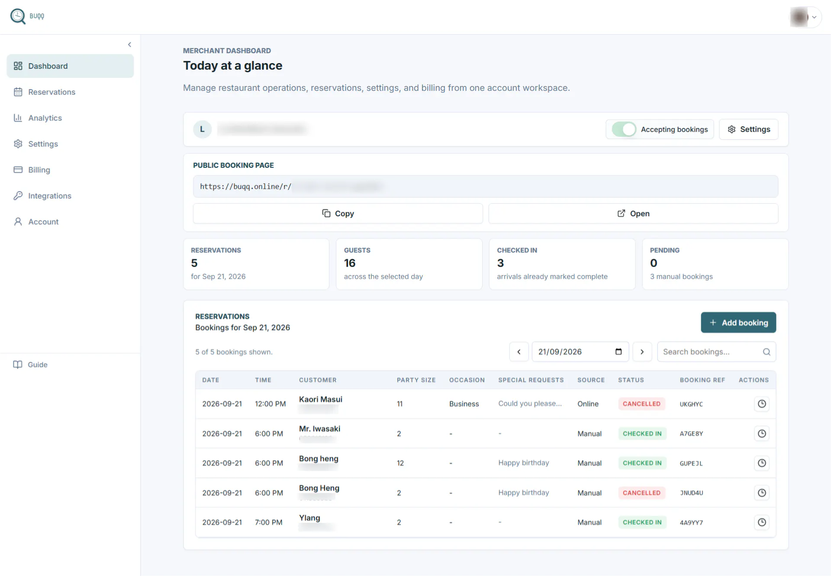
Task: Go to the previous day
Action: [519, 352]
